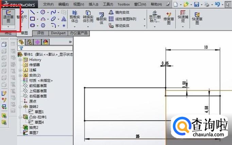Collapse the 旋转2 feature node

point(20,107)
